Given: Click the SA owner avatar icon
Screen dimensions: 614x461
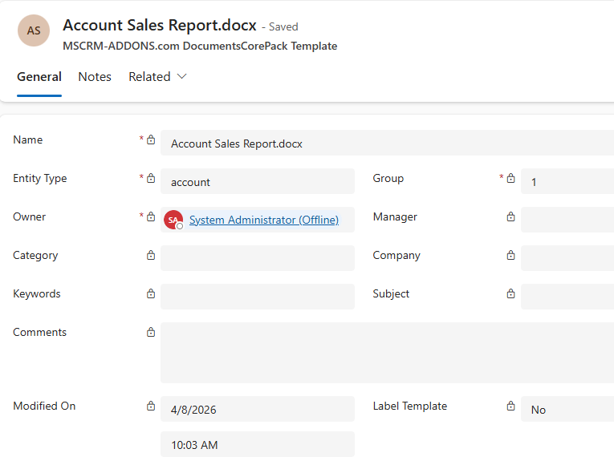Looking at the screenshot, I should (173, 220).
